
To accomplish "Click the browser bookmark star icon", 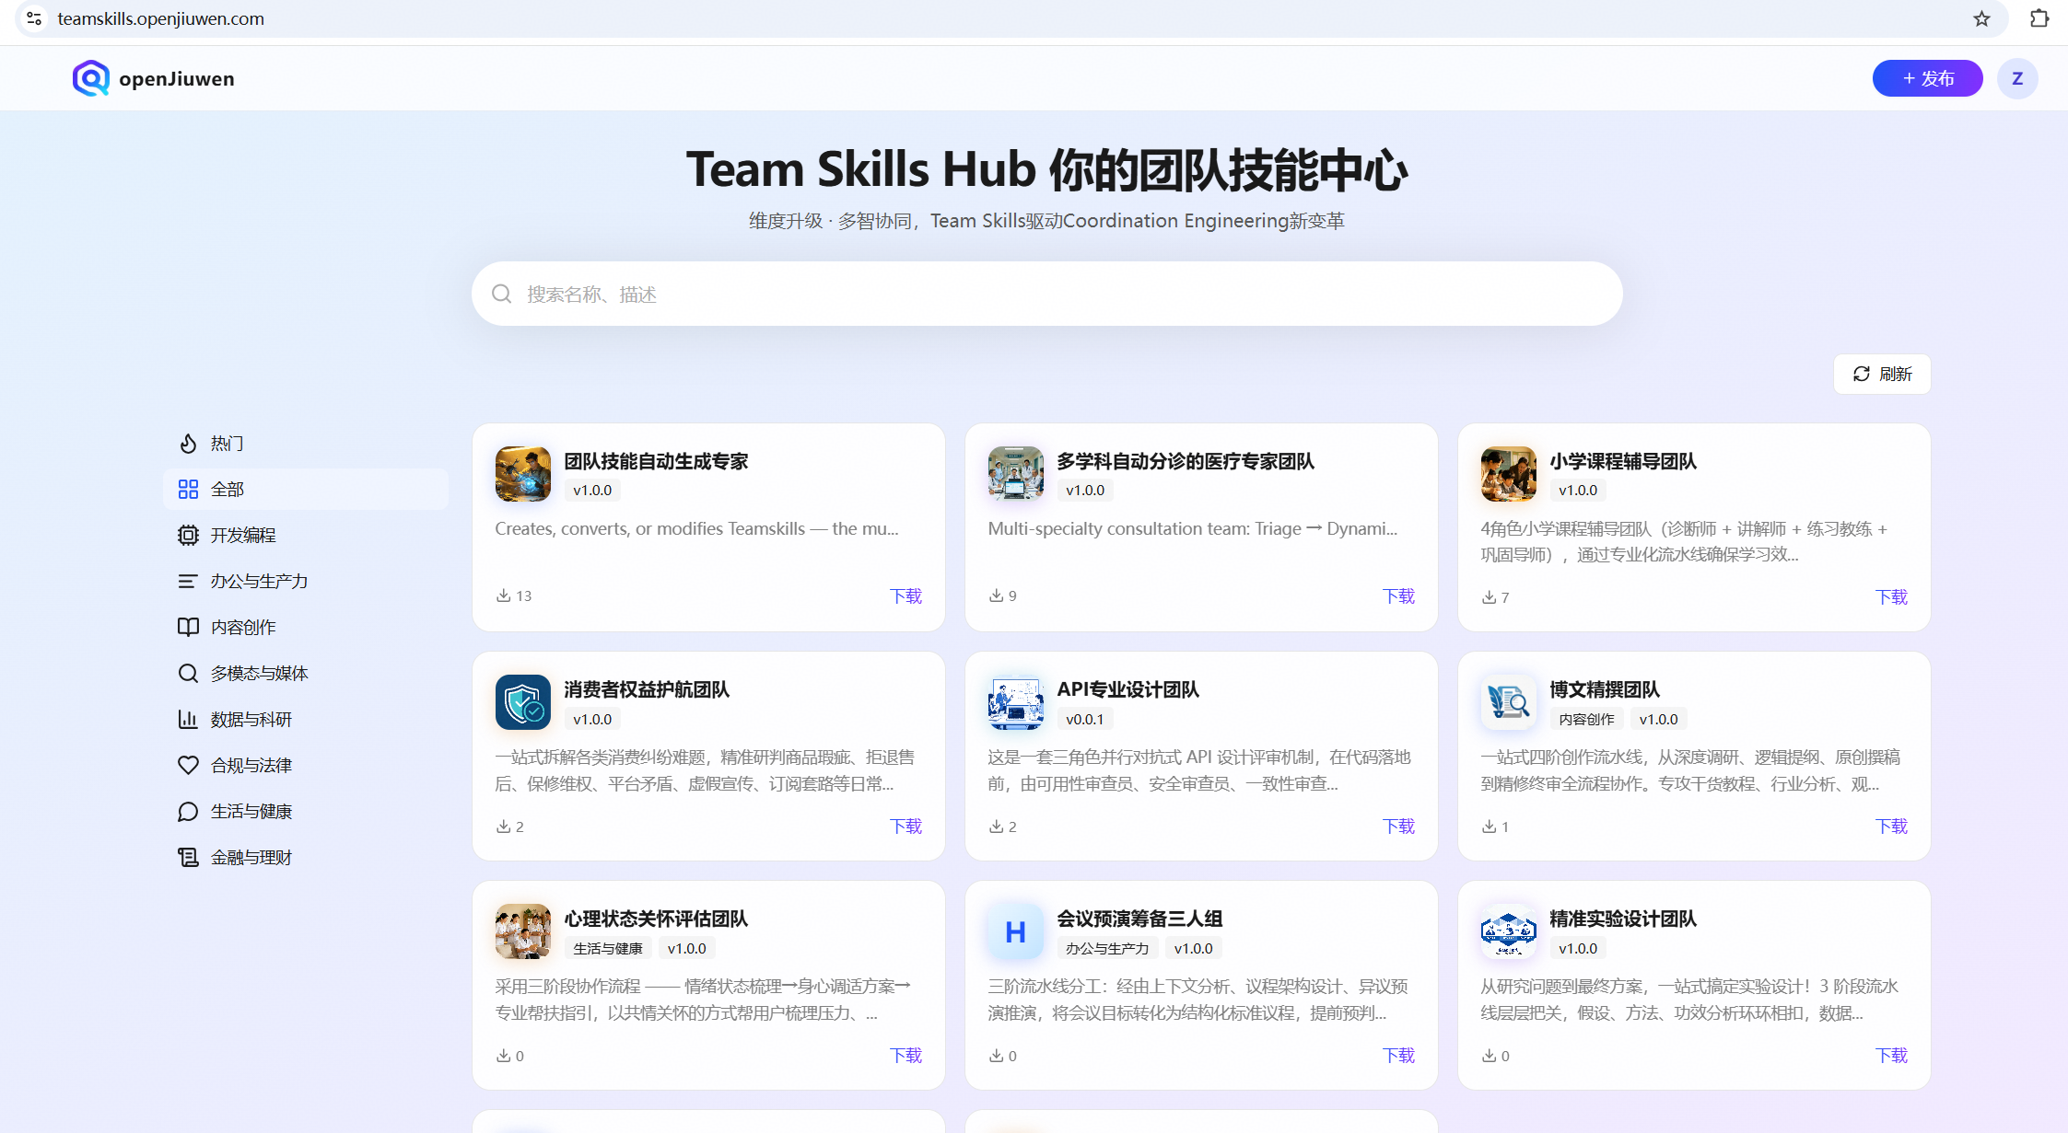I will (1980, 18).
